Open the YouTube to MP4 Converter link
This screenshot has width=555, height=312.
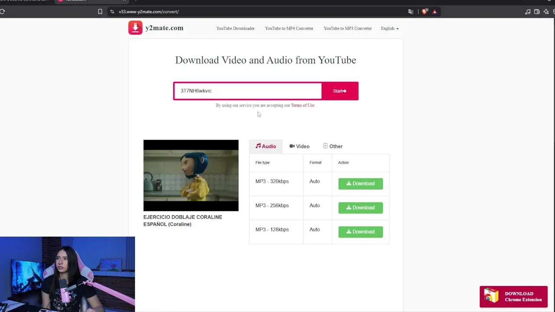coord(289,29)
